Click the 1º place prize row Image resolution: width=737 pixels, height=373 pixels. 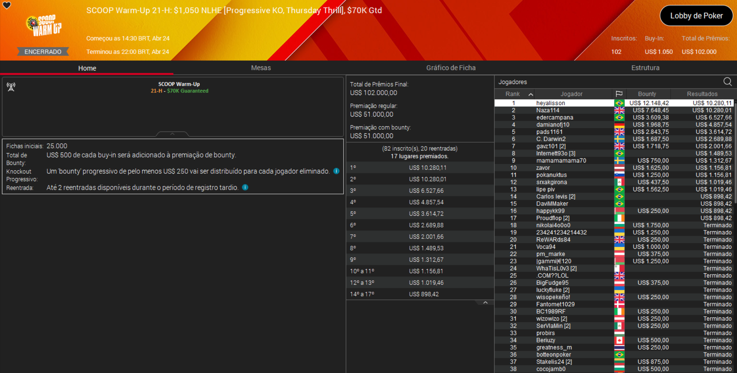click(420, 168)
